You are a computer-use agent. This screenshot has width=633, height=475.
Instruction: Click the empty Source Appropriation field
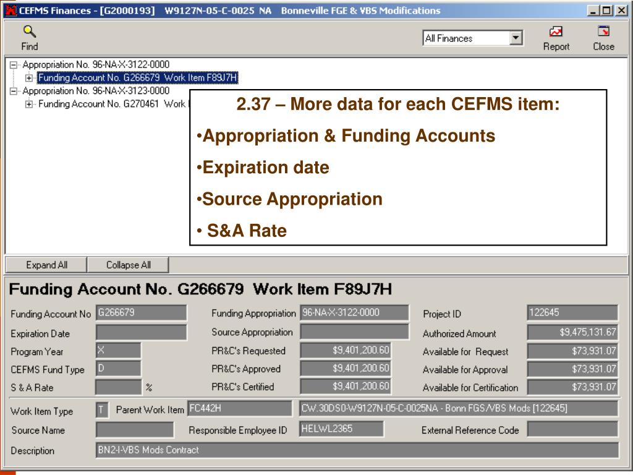click(354, 332)
